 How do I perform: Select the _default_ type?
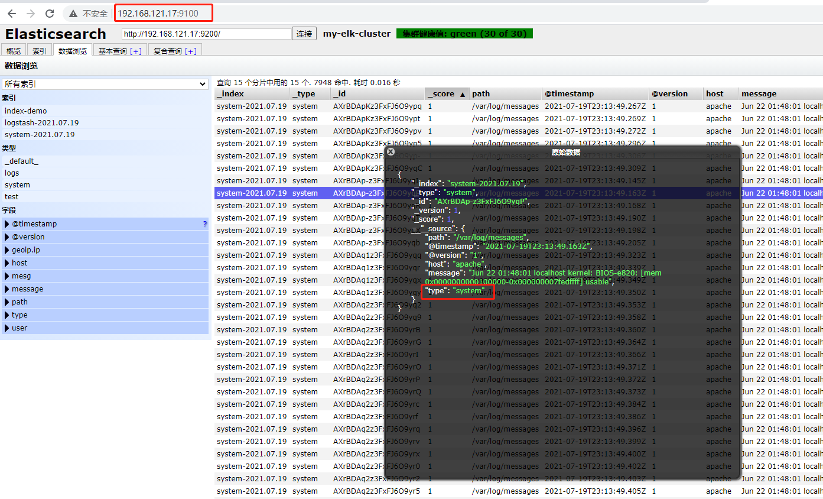[x=105, y=161]
